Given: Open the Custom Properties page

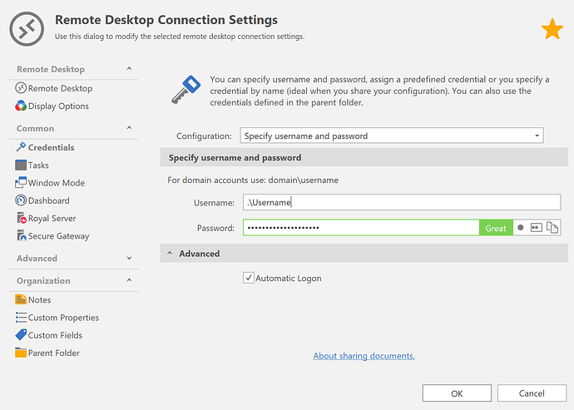Looking at the screenshot, I should click(63, 318).
